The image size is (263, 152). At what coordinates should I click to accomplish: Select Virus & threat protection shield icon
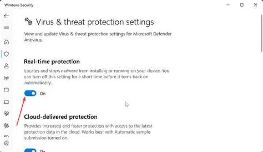[x=6, y=54]
